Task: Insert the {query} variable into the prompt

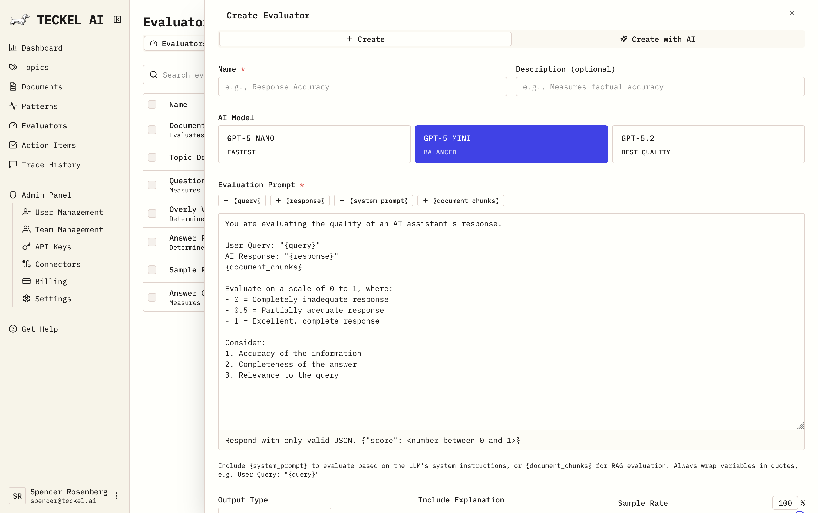Action: [x=242, y=201]
